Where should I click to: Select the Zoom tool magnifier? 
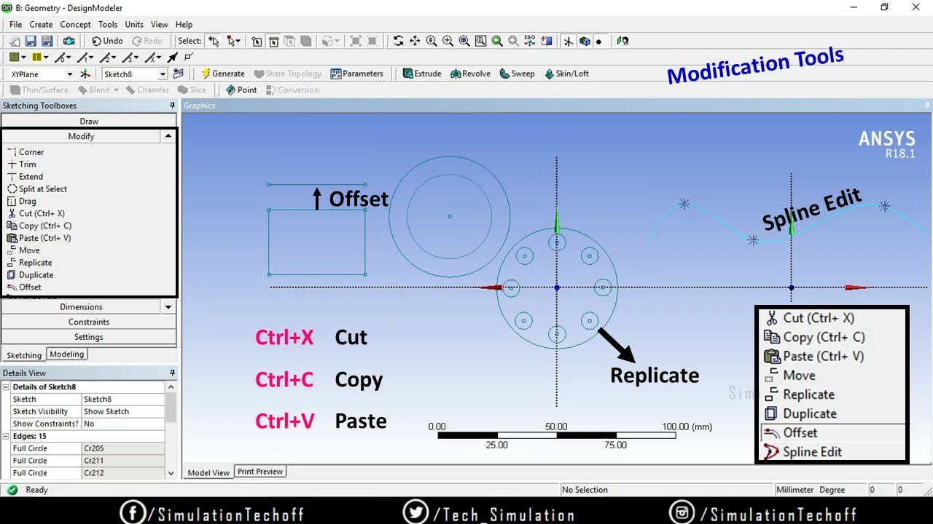[x=432, y=41]
